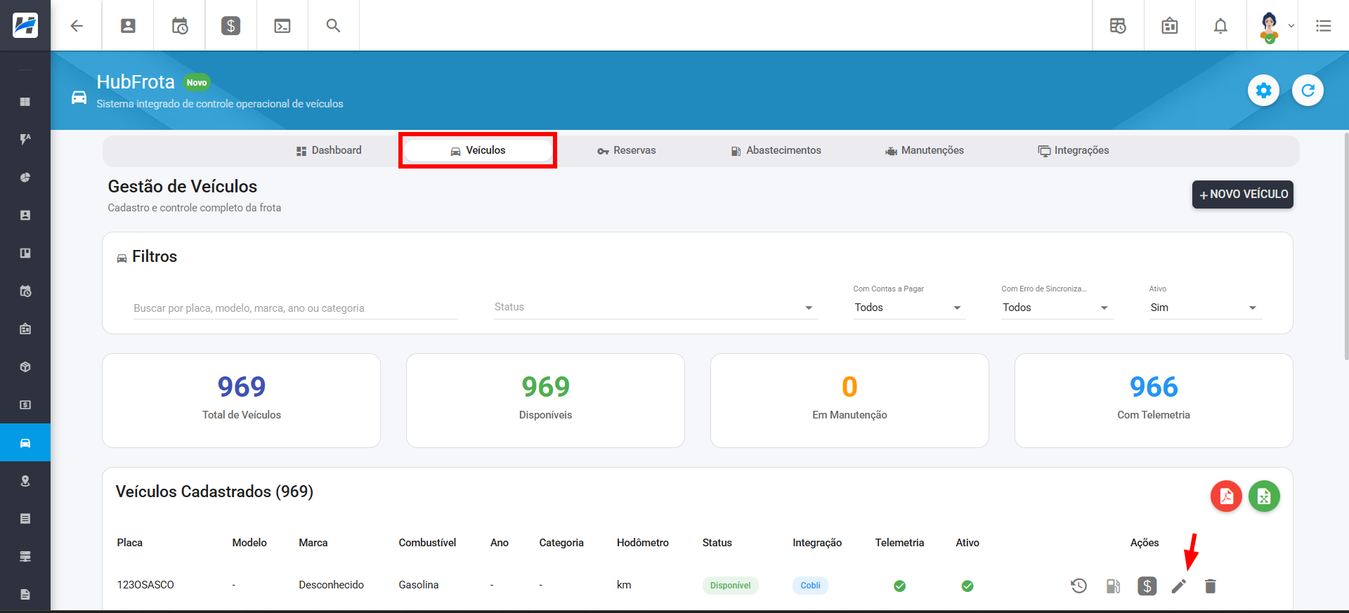Focus the vehicle search field
The image size is (1349, 613).
point(295,308)
